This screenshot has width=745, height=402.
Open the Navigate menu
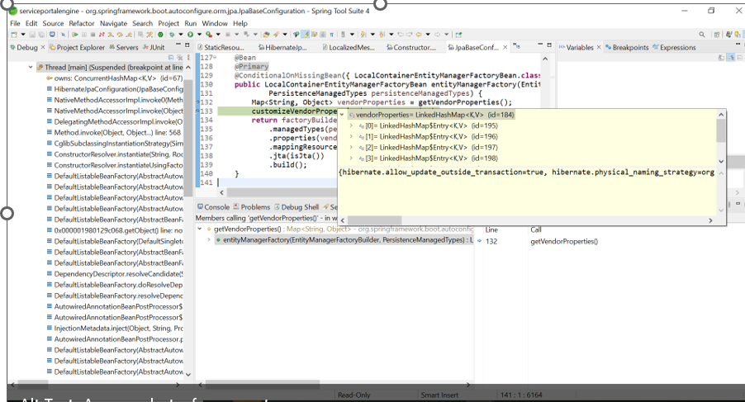coord(113,24)
